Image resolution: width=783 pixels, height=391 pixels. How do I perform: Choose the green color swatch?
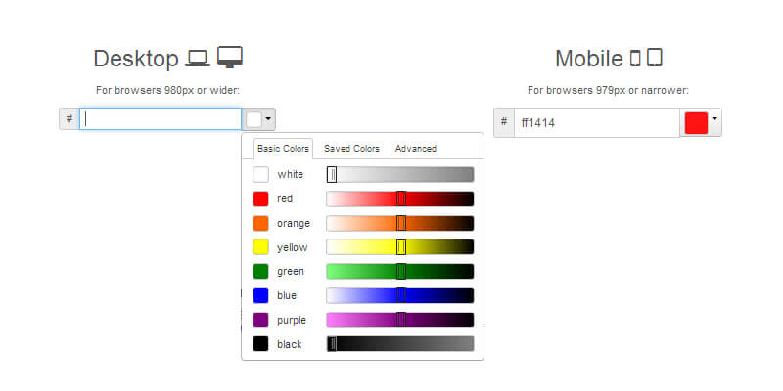pos(260,272)
